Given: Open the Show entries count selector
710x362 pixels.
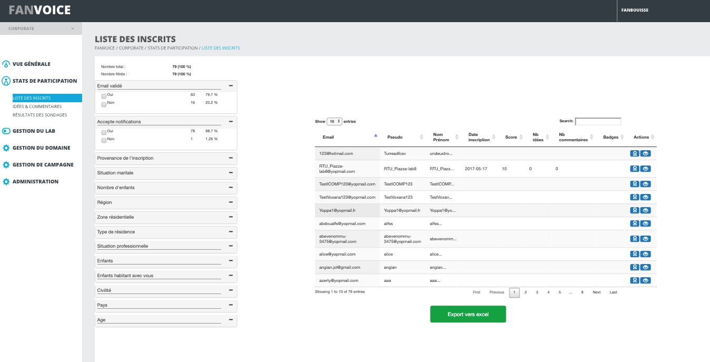Looking at the screenshot, I should (334, 122).
